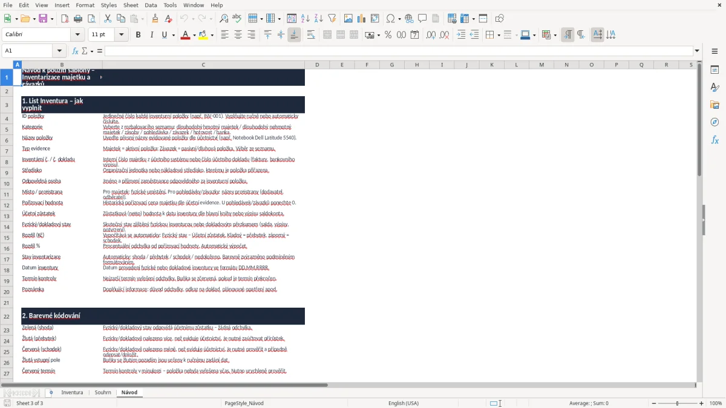Open the Conditional Formatting dropdown arrow
The height and width of the screenshot is (408, 726).
[555, 35]
